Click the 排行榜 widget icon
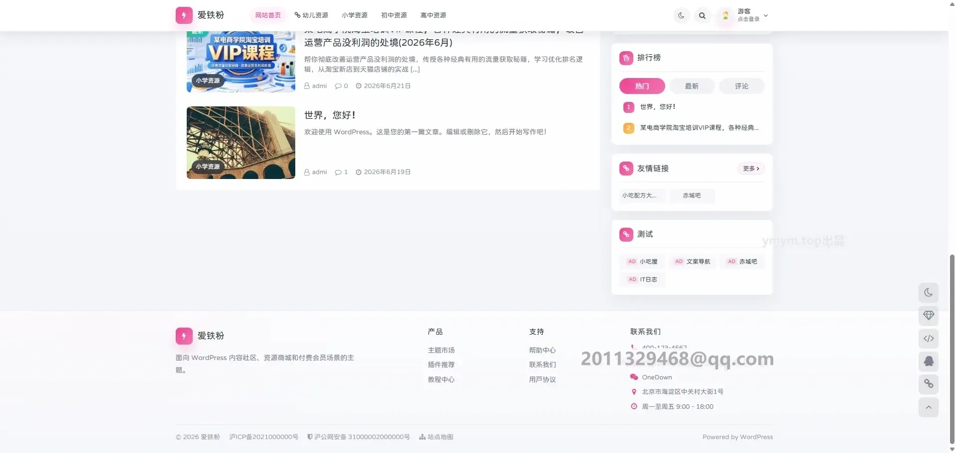Image resolution: width=956 pixels, height=453 pixels. pyautogui.click(x=626, y=58)
